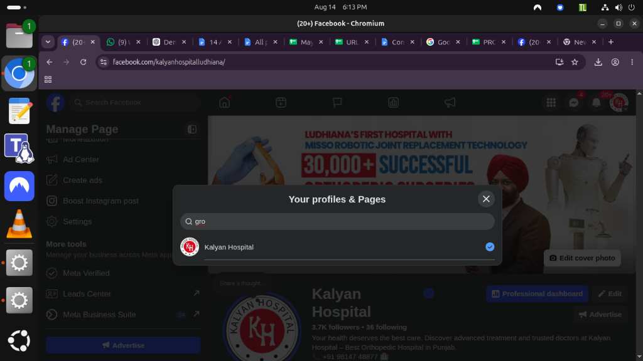
Task: Expand the tab search dropdown arrow
Action: click(x=48, y=42)
